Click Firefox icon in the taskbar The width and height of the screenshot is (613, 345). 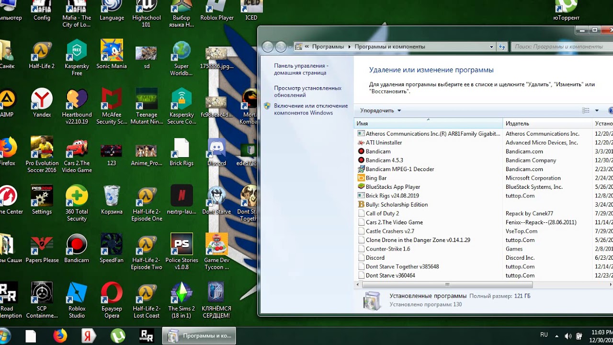pyautogui.click(x=60, y=336)
